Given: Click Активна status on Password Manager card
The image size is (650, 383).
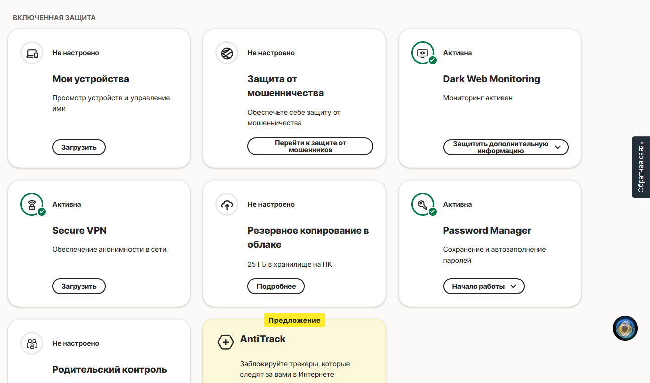Looking at the screenshot, I should coord(457,205).
